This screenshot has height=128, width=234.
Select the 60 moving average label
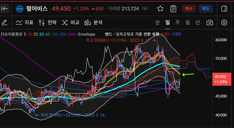click(x=48, y=34)
